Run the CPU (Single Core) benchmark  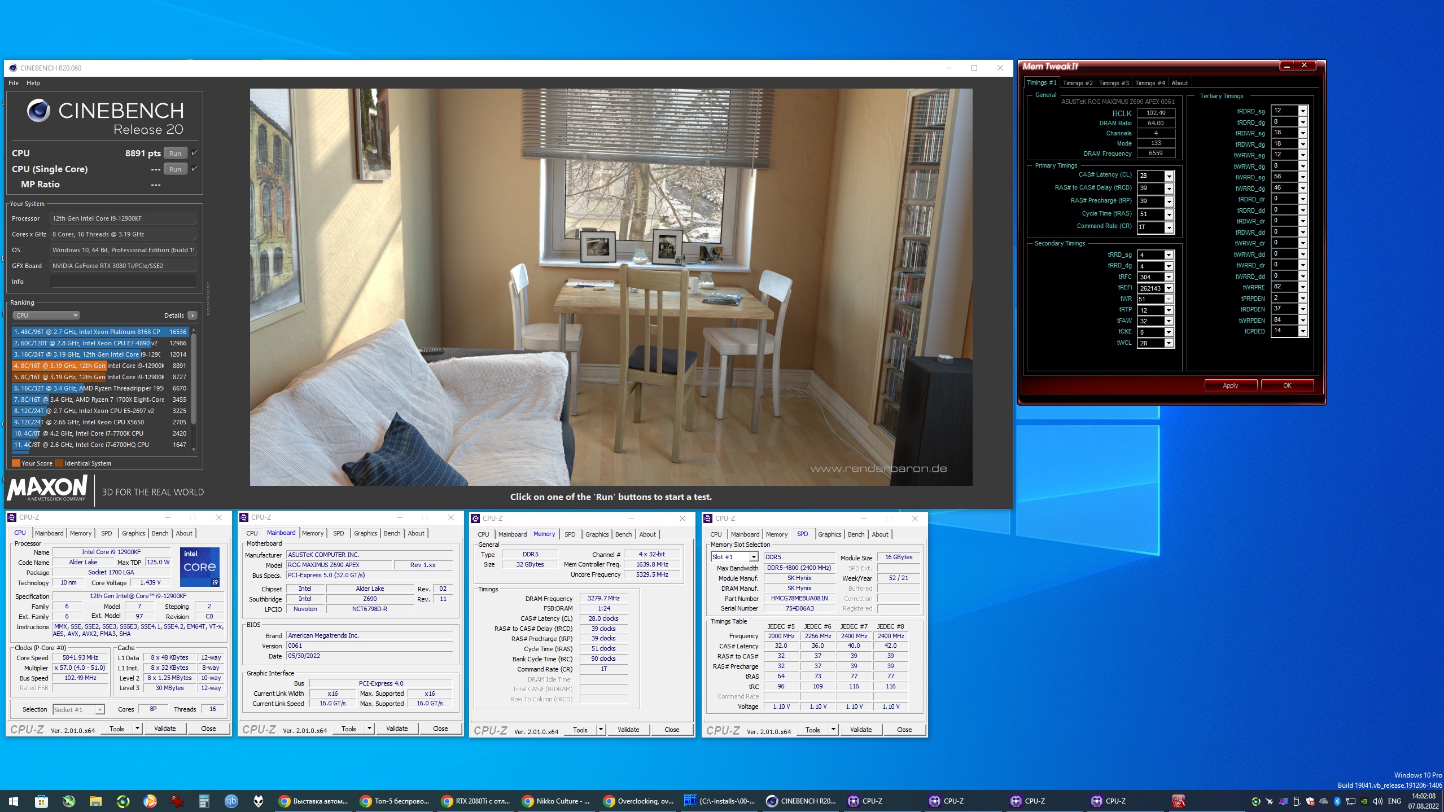coord(175,169)
